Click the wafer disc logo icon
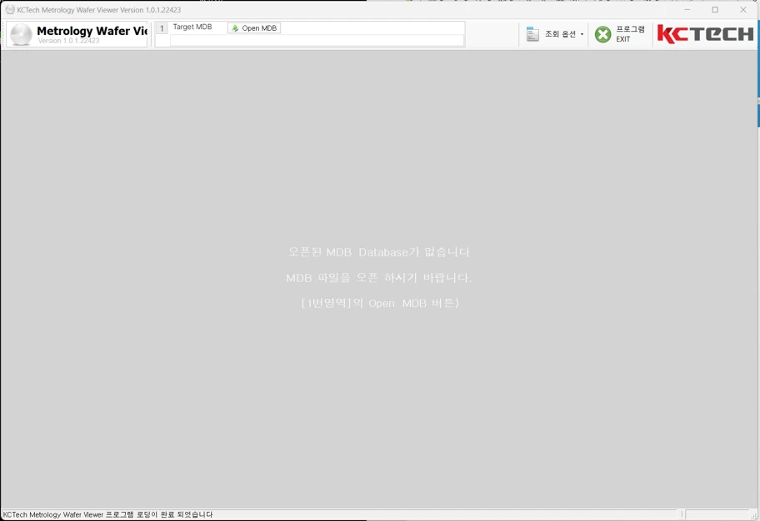Viewport: 760px width, 521px height. 22,35
